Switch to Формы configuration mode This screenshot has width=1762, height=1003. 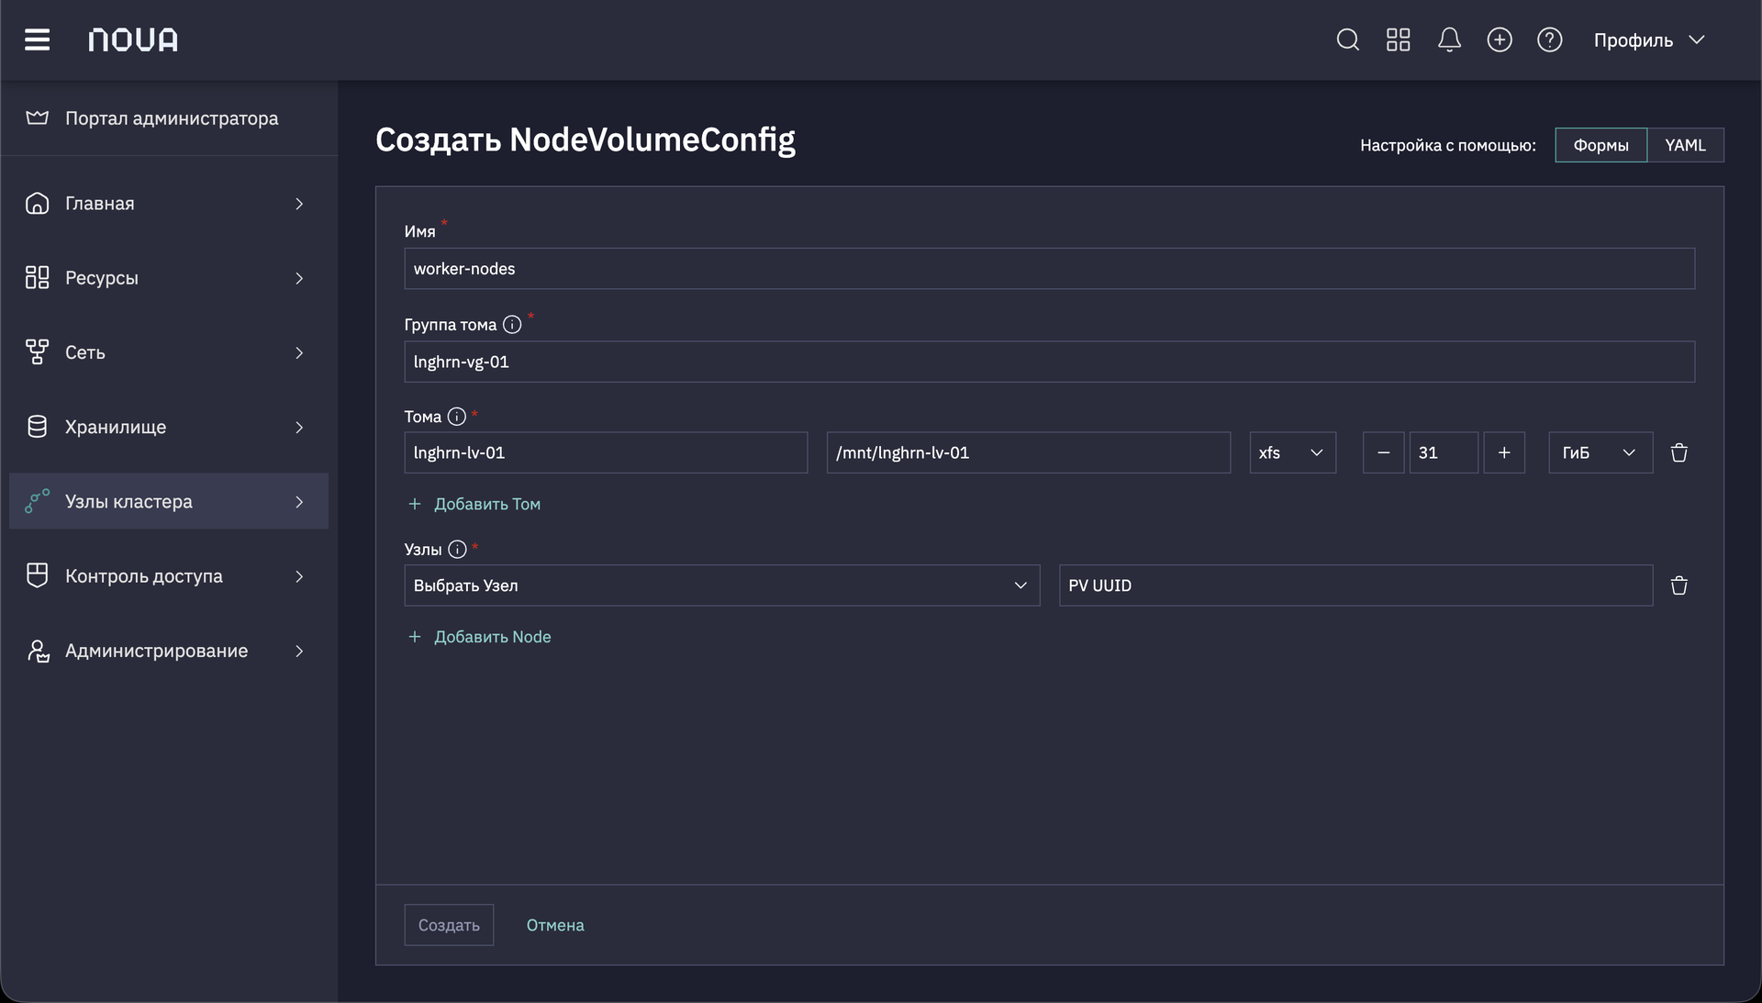(x=1600, y=145)
